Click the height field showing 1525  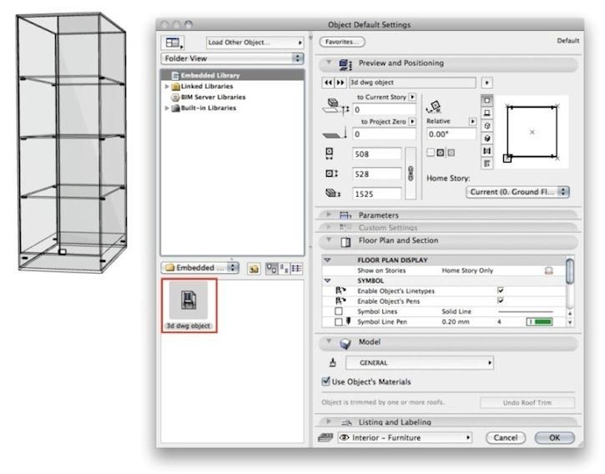pyautogui.click(x=376, y=194)
